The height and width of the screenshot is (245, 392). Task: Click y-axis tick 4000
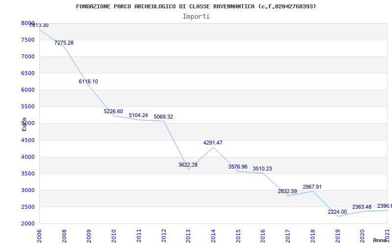click(28, 157)
